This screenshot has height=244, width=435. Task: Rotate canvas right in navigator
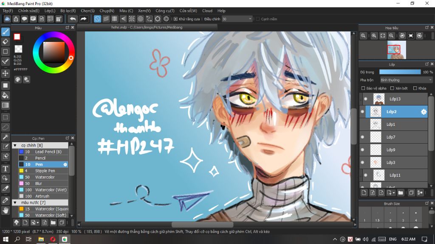click(419, 36)
